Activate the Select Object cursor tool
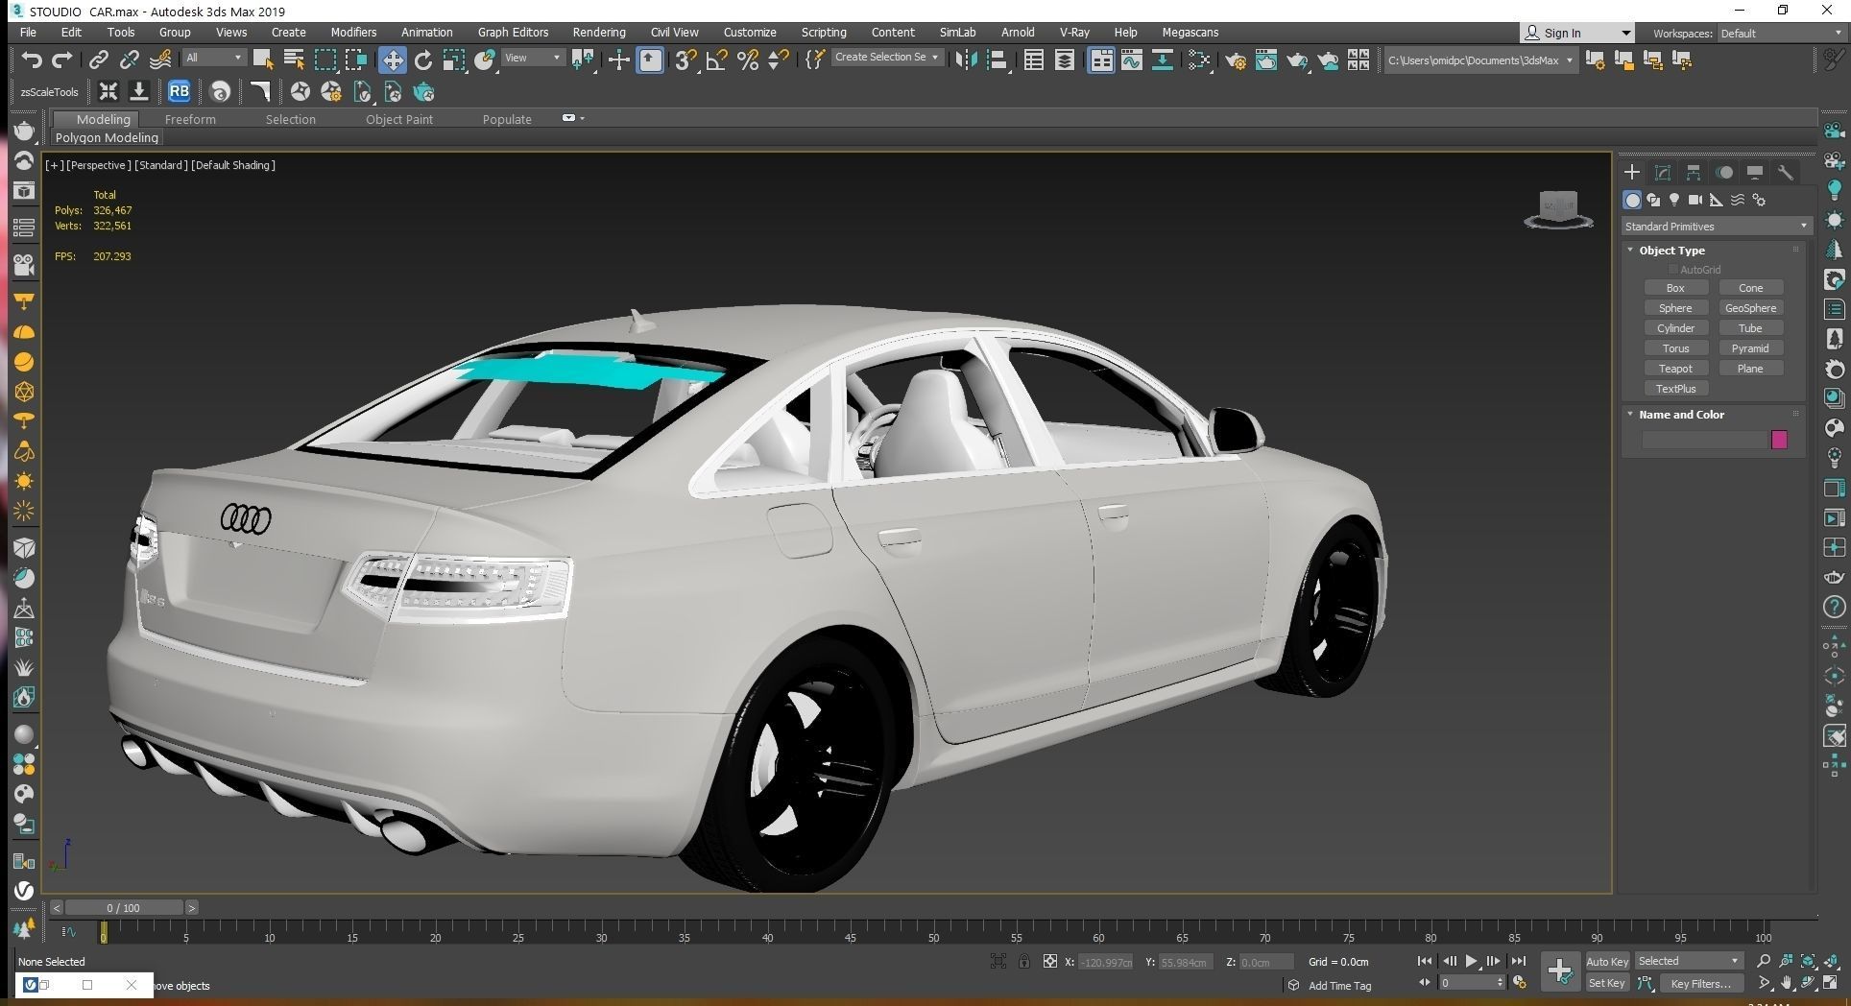Screen dimensions: 1851x1006 pyautogui.click(x=262, y=60)
